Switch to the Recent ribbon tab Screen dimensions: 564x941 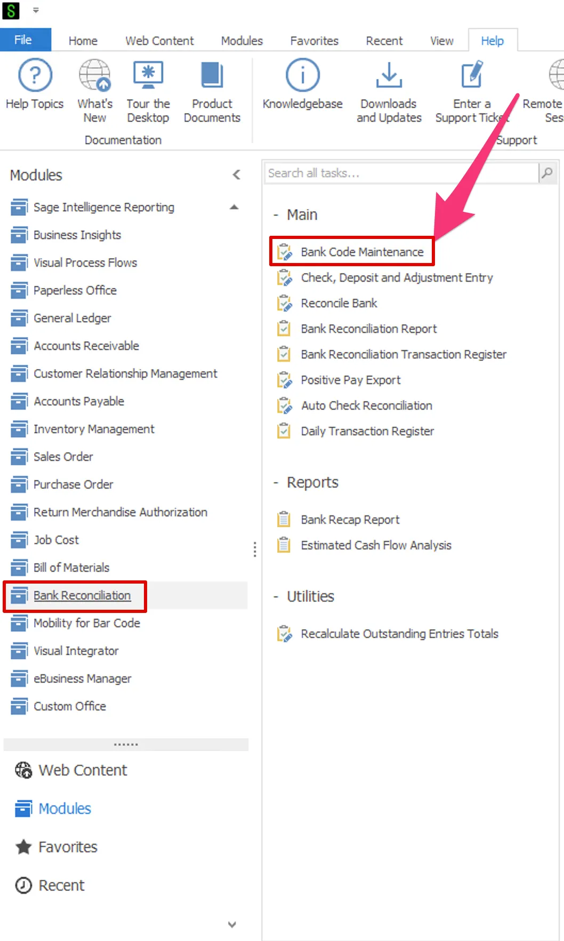click(384, 41)
